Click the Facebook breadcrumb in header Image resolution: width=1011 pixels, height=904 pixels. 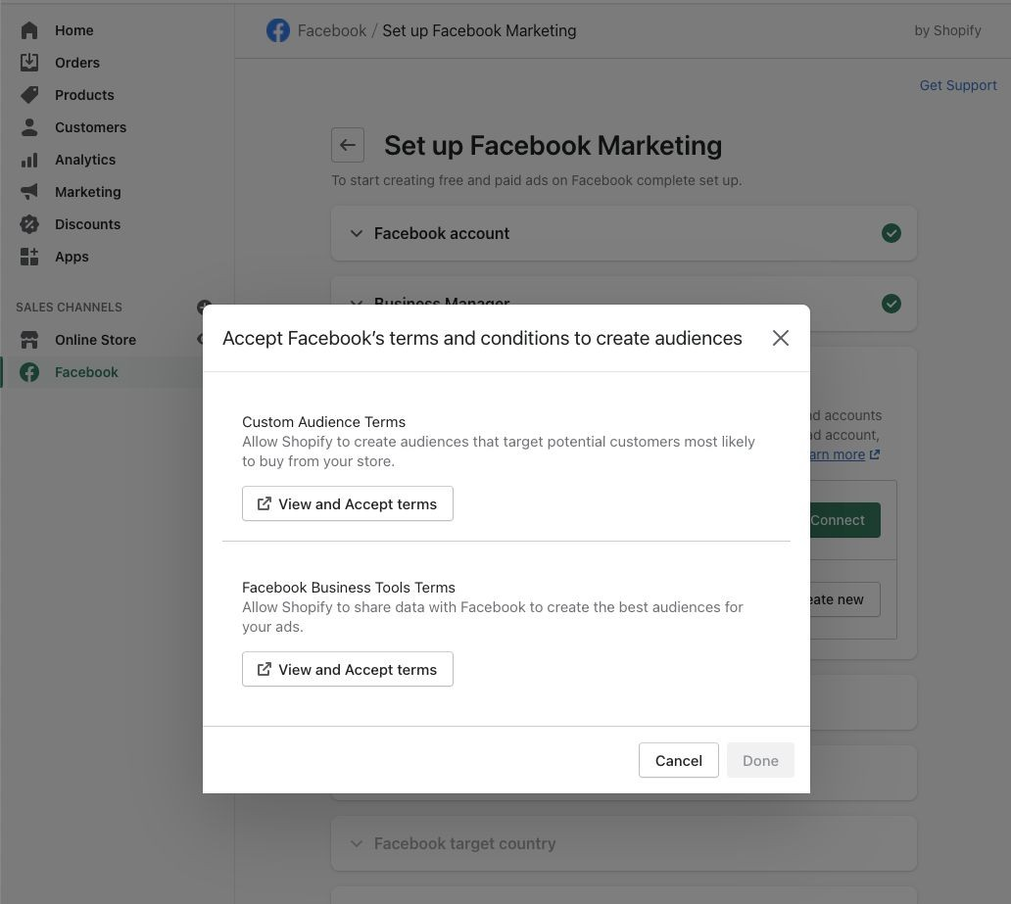pyautogui.click(x=331, y=30)
